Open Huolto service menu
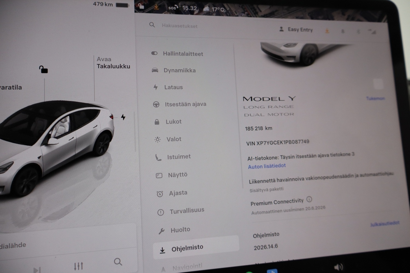Image resolution: width=410 pixels, height=273 pixels. (180, 230)
